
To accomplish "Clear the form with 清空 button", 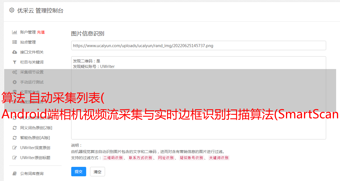I will 98,172.
